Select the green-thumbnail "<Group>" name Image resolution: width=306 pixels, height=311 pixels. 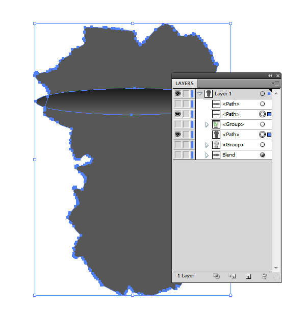coord(233,124)
